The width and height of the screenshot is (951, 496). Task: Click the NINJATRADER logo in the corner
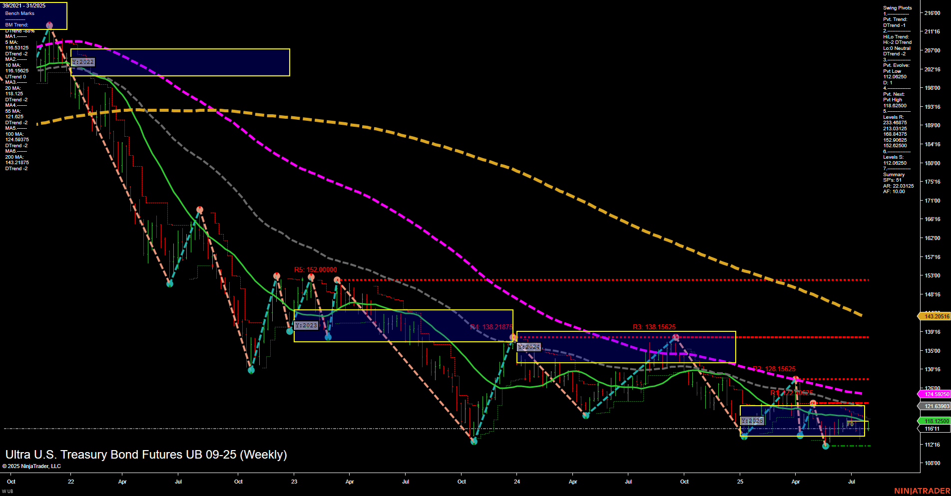[922, 491]
